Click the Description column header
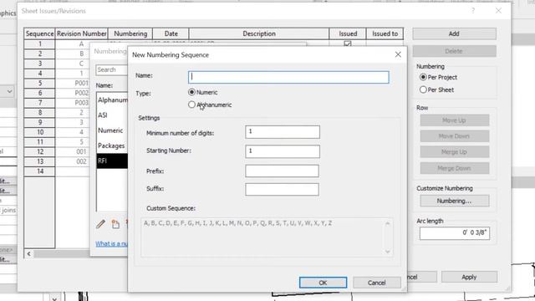This screenshot has height=301, width=535. point(259,33)
